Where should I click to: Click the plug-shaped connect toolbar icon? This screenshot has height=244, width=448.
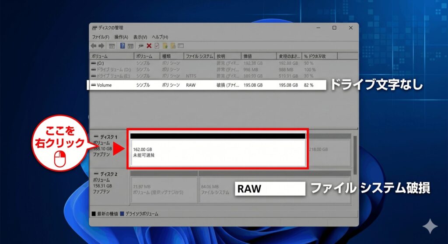coord(140,46)
